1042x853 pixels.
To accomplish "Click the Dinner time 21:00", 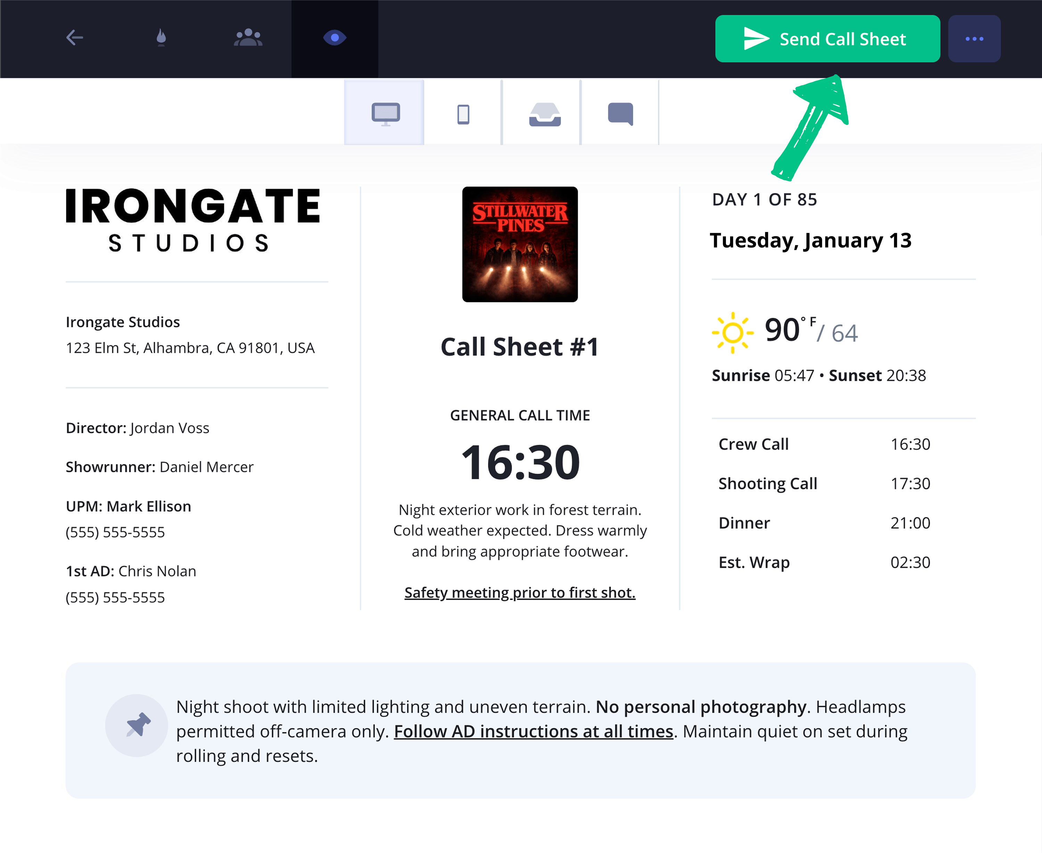I will click(910, 523).
